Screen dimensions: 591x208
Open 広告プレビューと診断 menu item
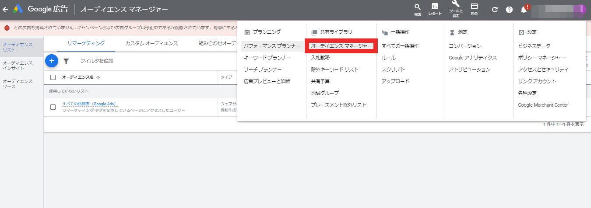point(267,81)
